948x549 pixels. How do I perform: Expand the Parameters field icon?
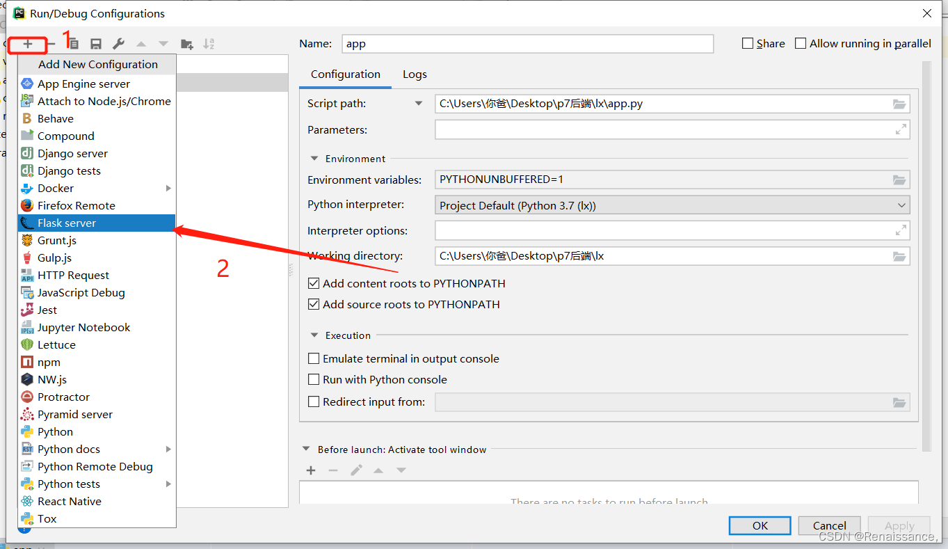[901, 129]
